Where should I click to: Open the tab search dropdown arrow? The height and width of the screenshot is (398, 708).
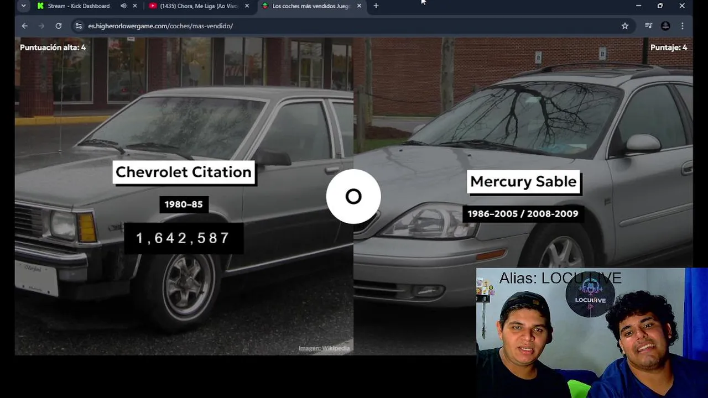click(x=23, y=6)
